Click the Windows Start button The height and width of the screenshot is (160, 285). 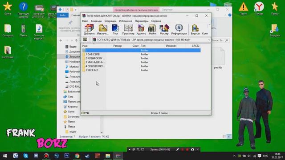click(5, 156)
